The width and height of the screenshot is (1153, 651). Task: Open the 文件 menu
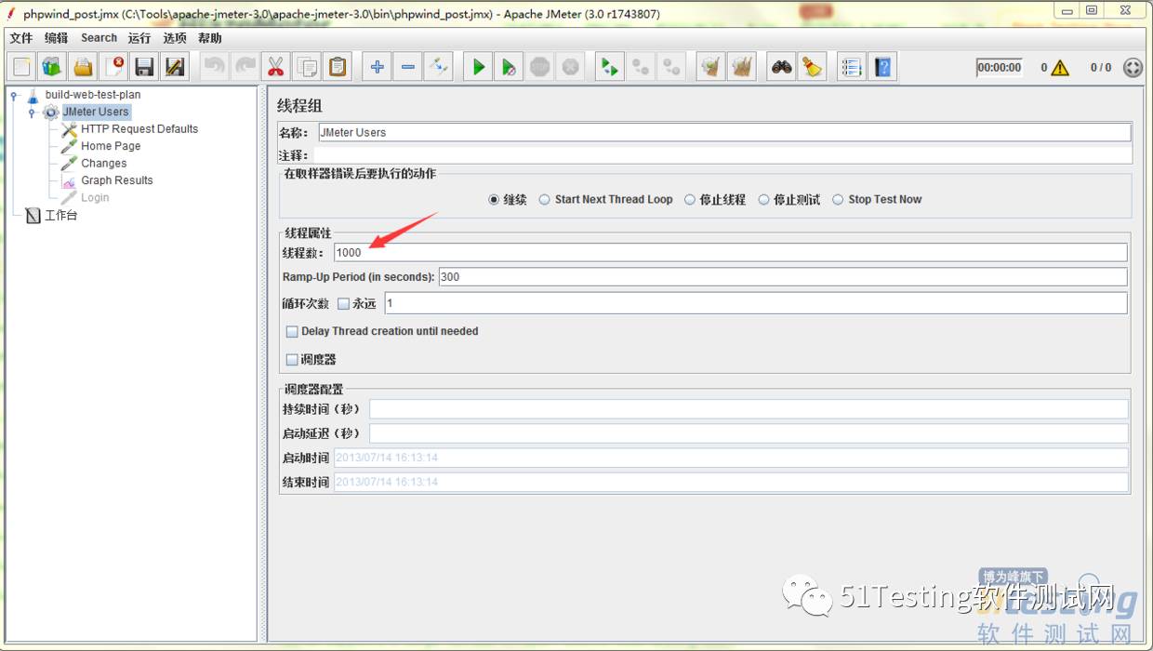point(20,38)
